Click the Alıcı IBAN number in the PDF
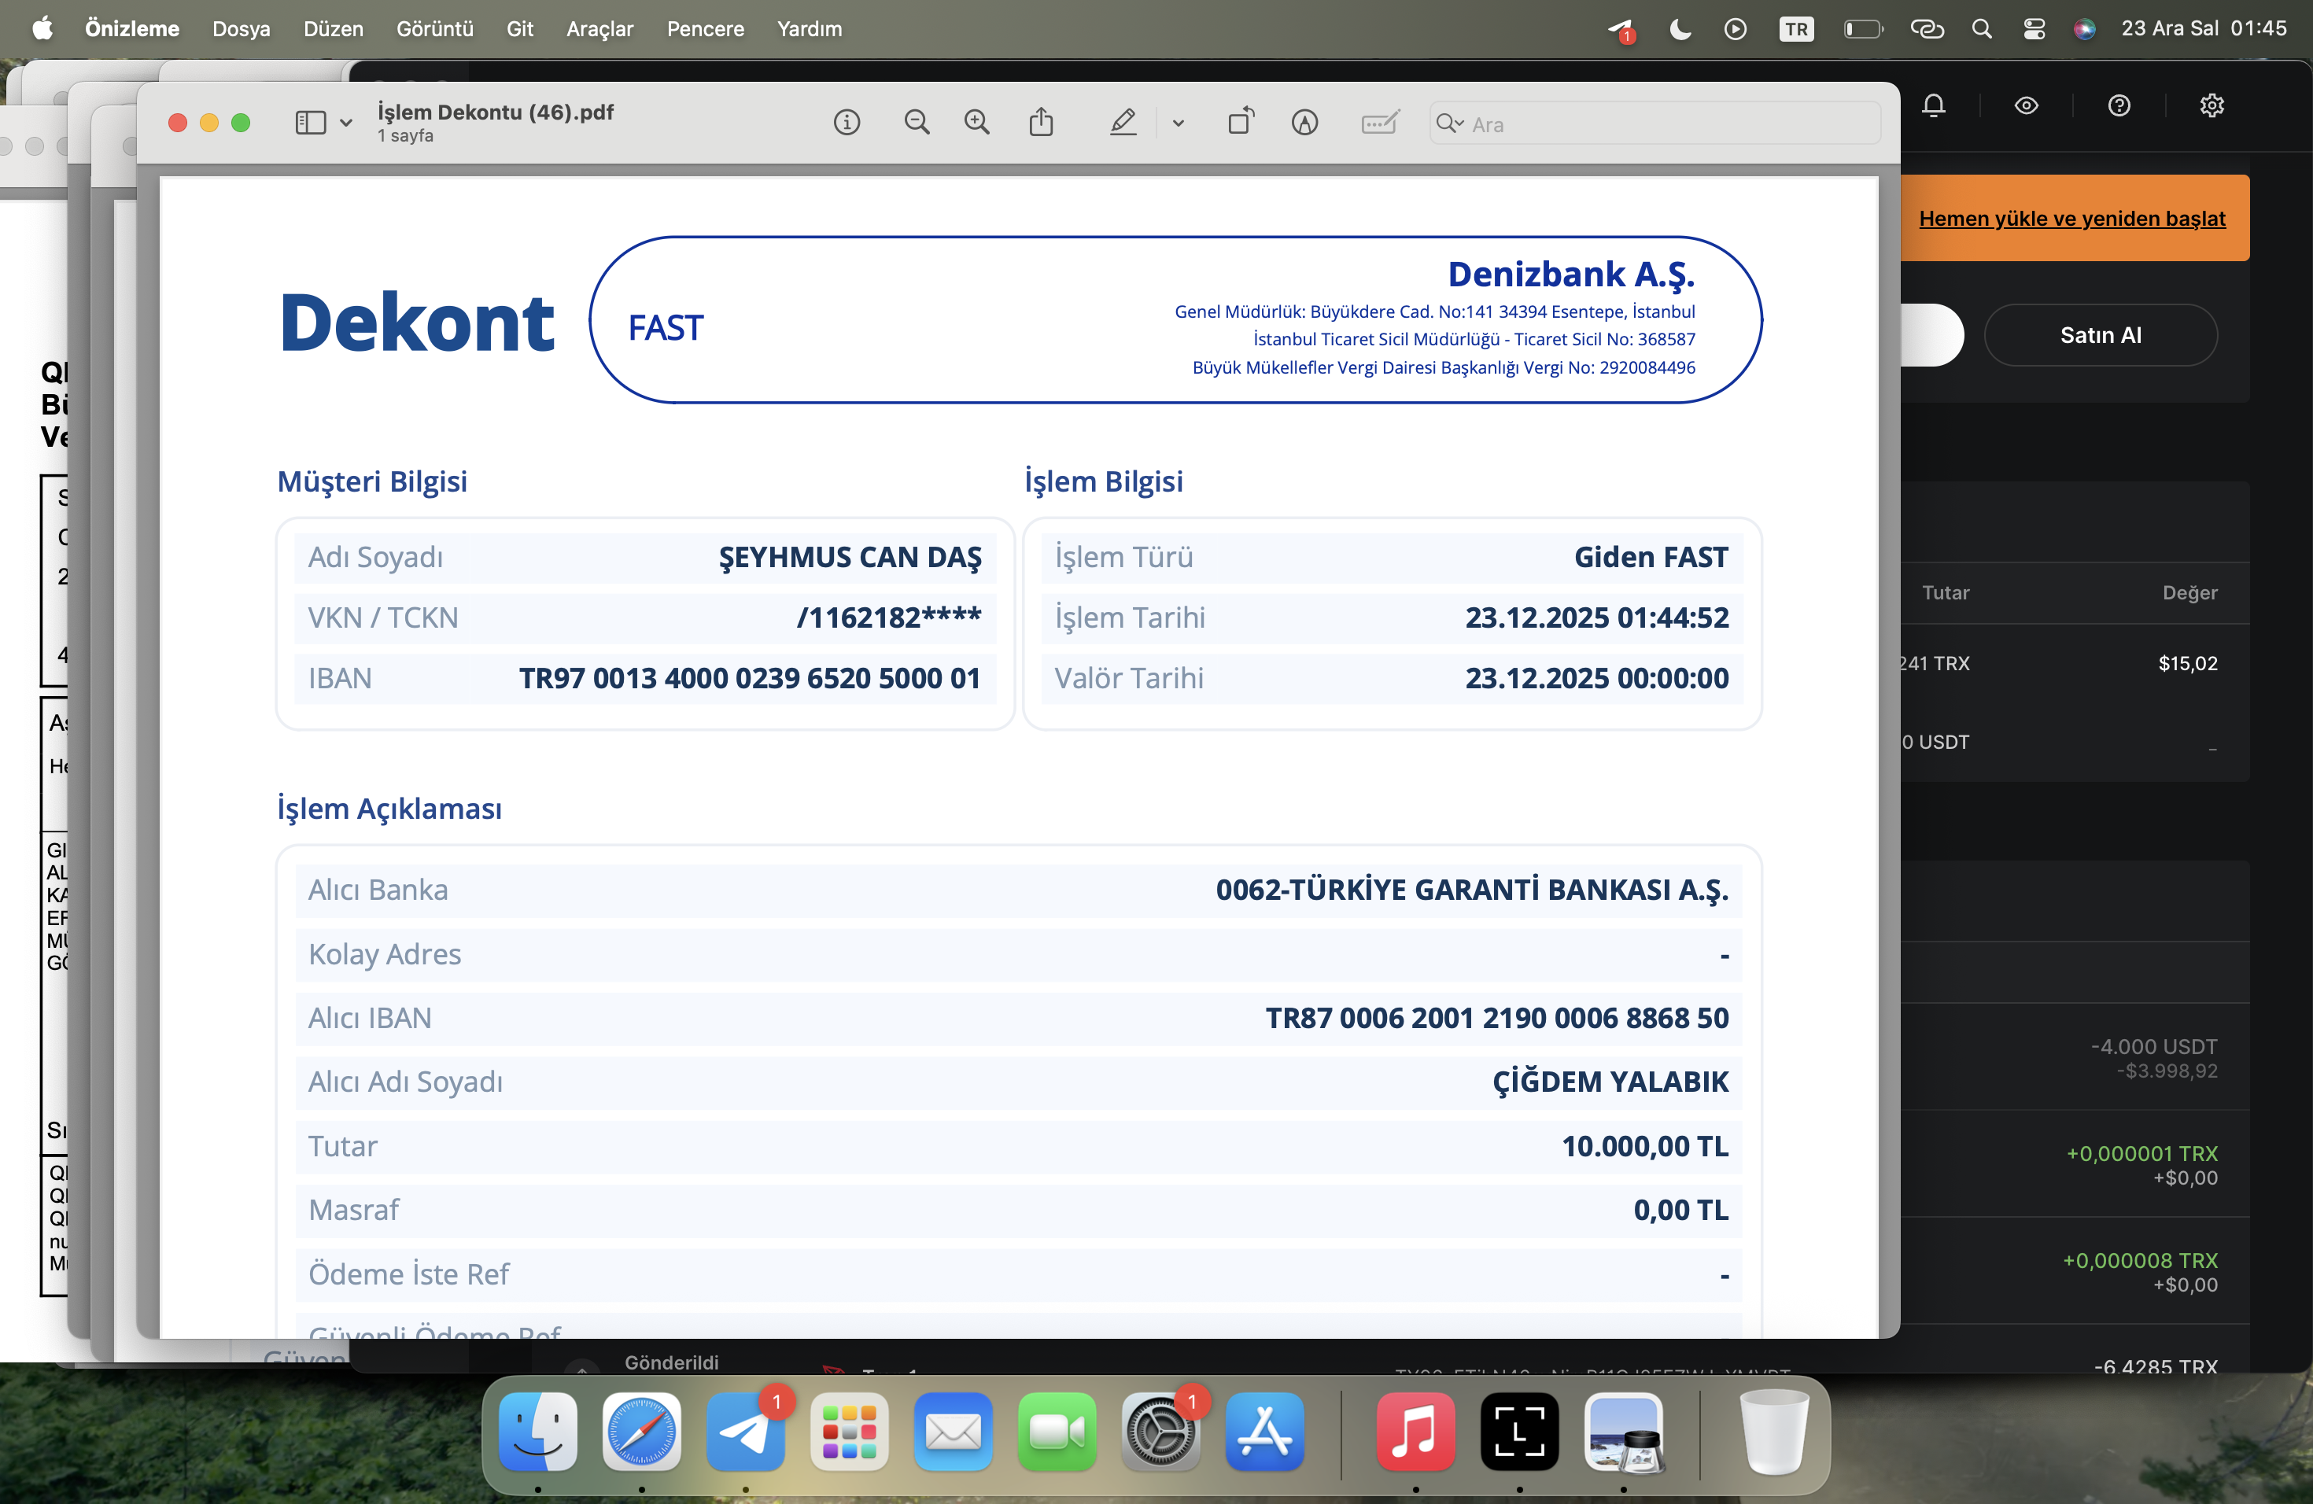The width and height of the screenshot is (2313, 1504). click(x=1496, y=1018)
